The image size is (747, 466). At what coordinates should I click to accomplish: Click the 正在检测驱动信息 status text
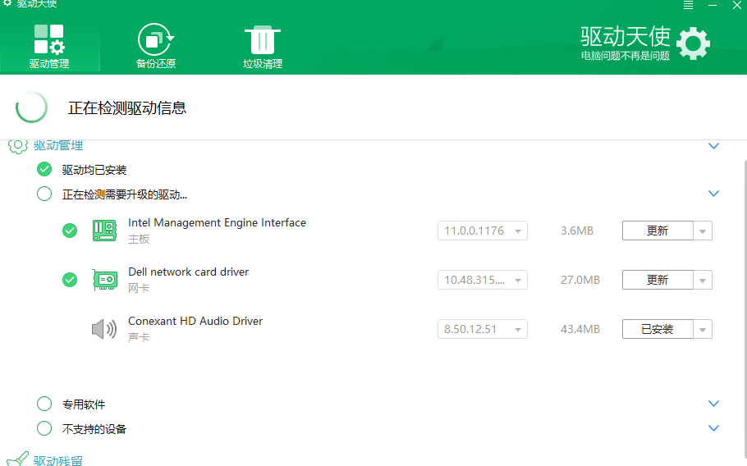(x=127, y=108)
